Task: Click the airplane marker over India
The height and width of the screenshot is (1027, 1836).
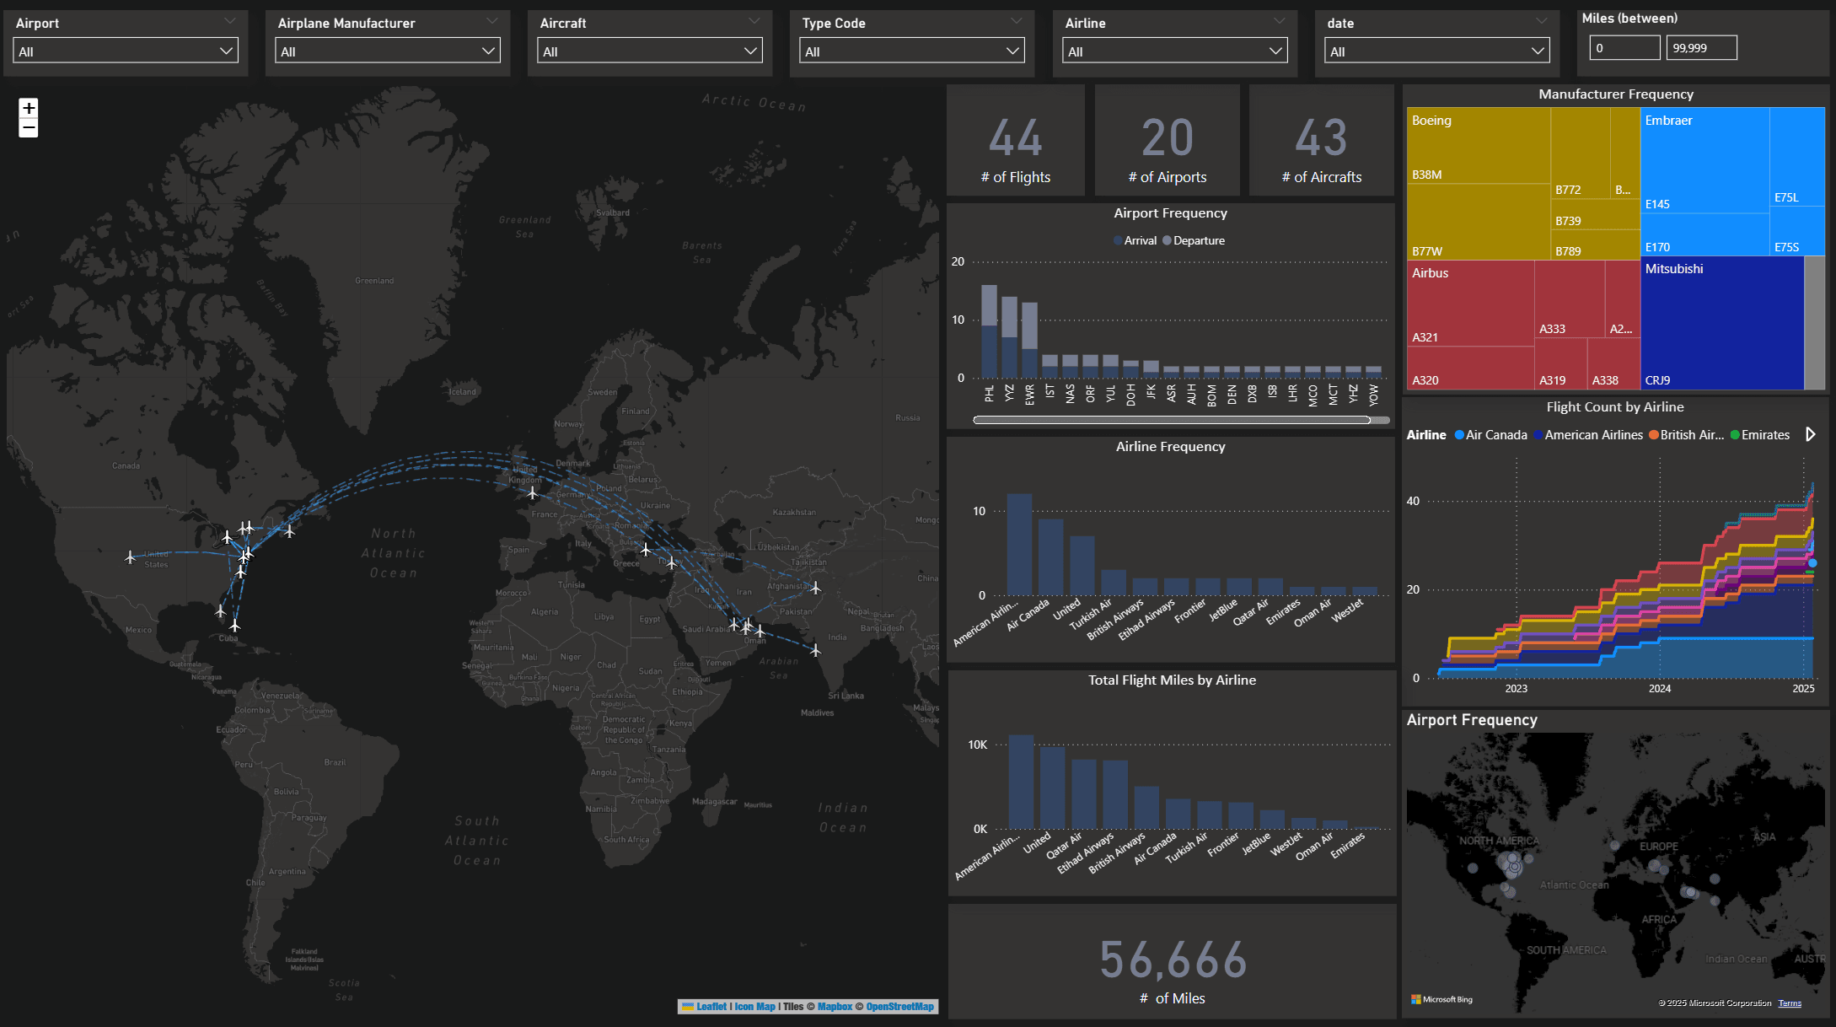Action: [x=814, y=651]
